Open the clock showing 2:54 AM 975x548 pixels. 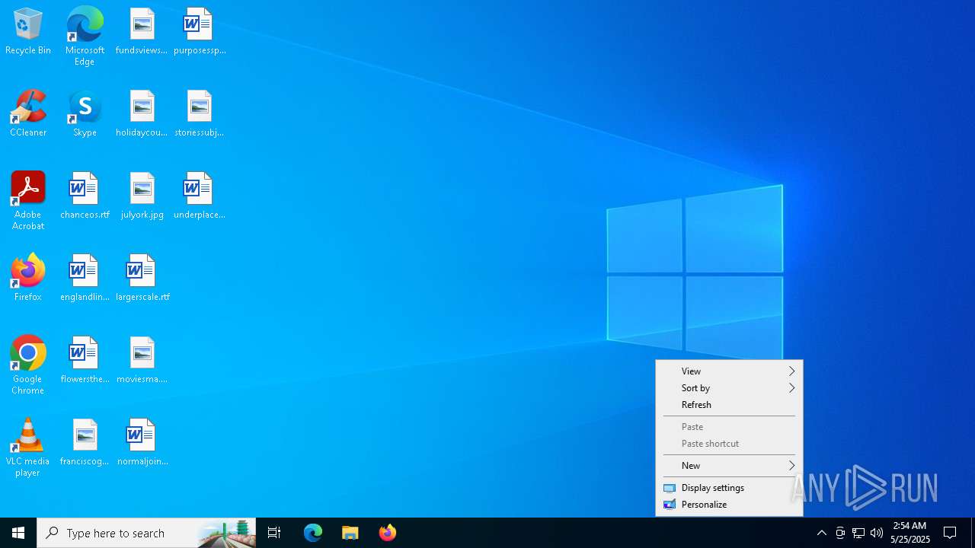[909, 533]
